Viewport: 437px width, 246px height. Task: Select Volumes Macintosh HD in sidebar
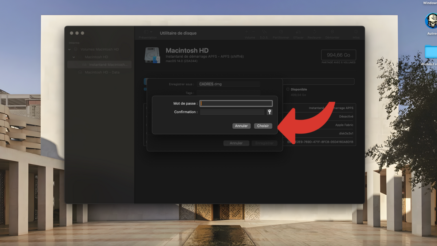[x=99, y=49]
